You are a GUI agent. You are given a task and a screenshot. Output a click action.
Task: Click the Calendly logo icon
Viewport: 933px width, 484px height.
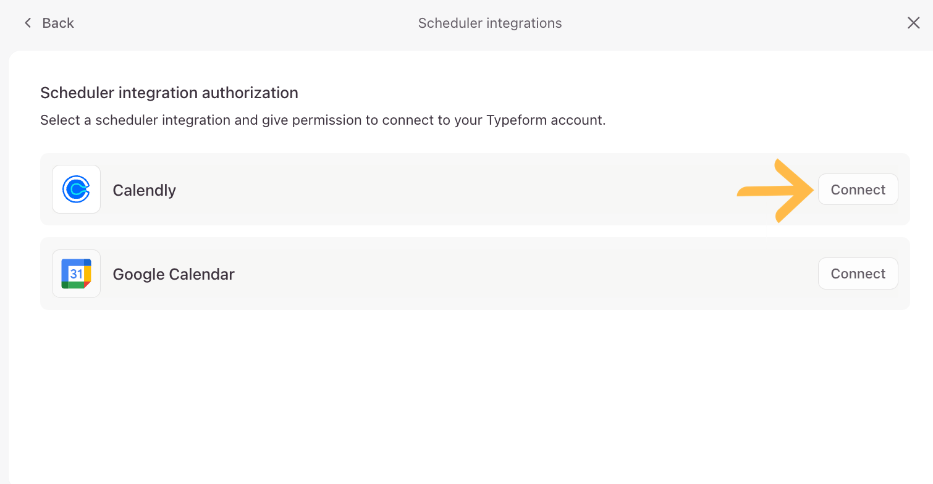[77, 190]
